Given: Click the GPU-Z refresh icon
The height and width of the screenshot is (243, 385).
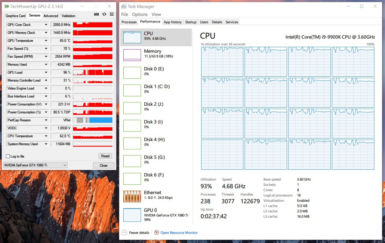Looking at the screenshot, I should (x=104, y=14).
